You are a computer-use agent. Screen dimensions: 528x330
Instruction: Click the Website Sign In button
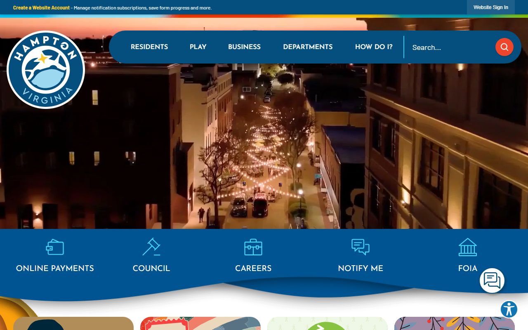[491, 7]
